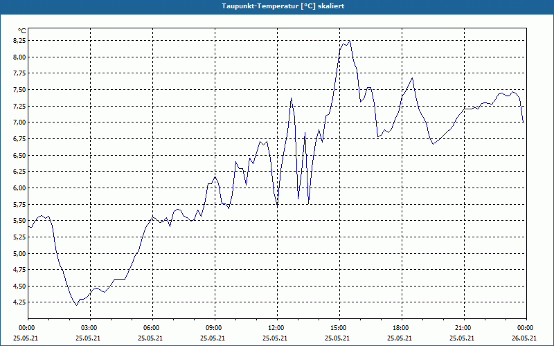Click the 5,25 y-axis value

pos(20,237)
